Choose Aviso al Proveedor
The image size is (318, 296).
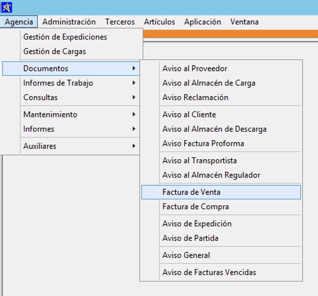pos(195,68)
